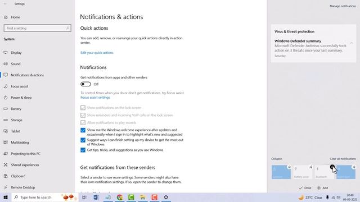
Task: Expand the Windows Defender summary chevron
Action: pos(351,43)
